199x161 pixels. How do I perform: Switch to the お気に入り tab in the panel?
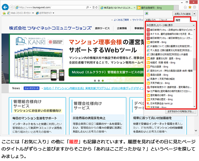pos(152,20)
